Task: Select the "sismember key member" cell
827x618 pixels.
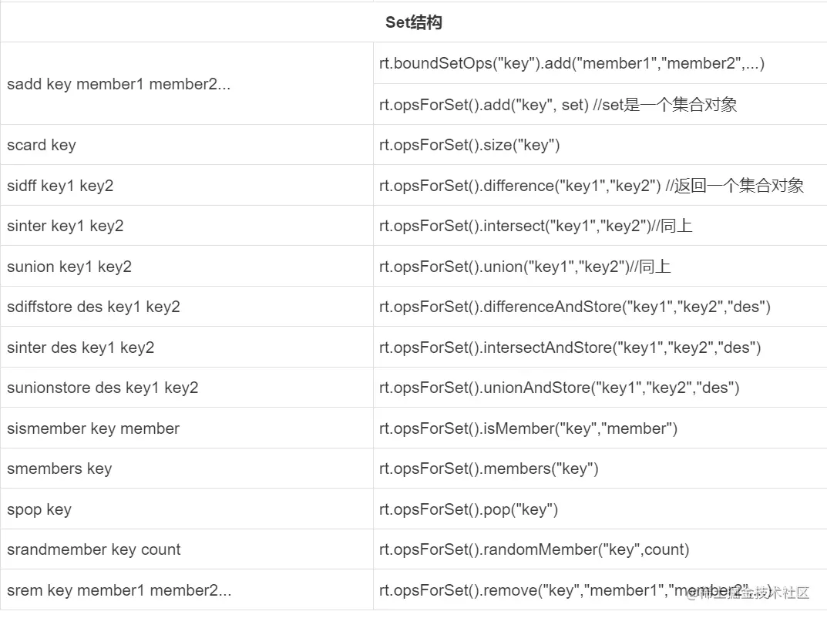Action: (93, 428)
